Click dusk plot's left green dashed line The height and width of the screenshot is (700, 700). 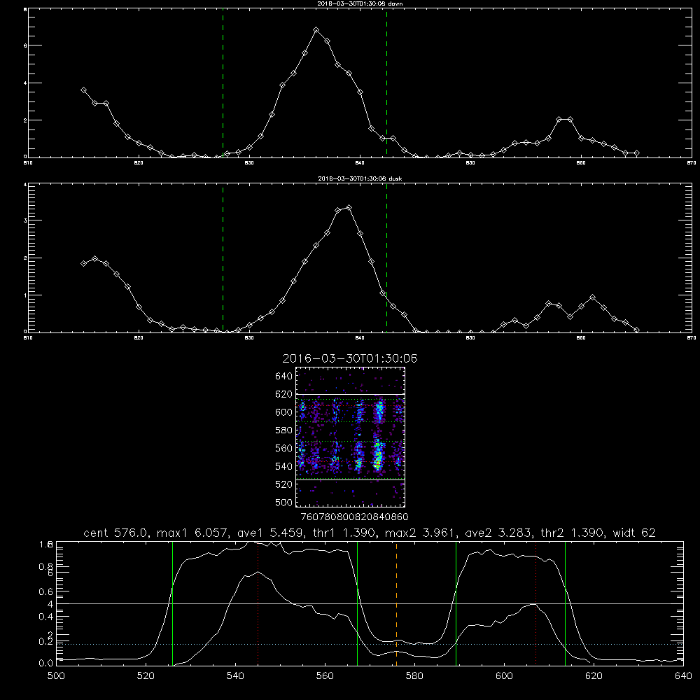223,258
